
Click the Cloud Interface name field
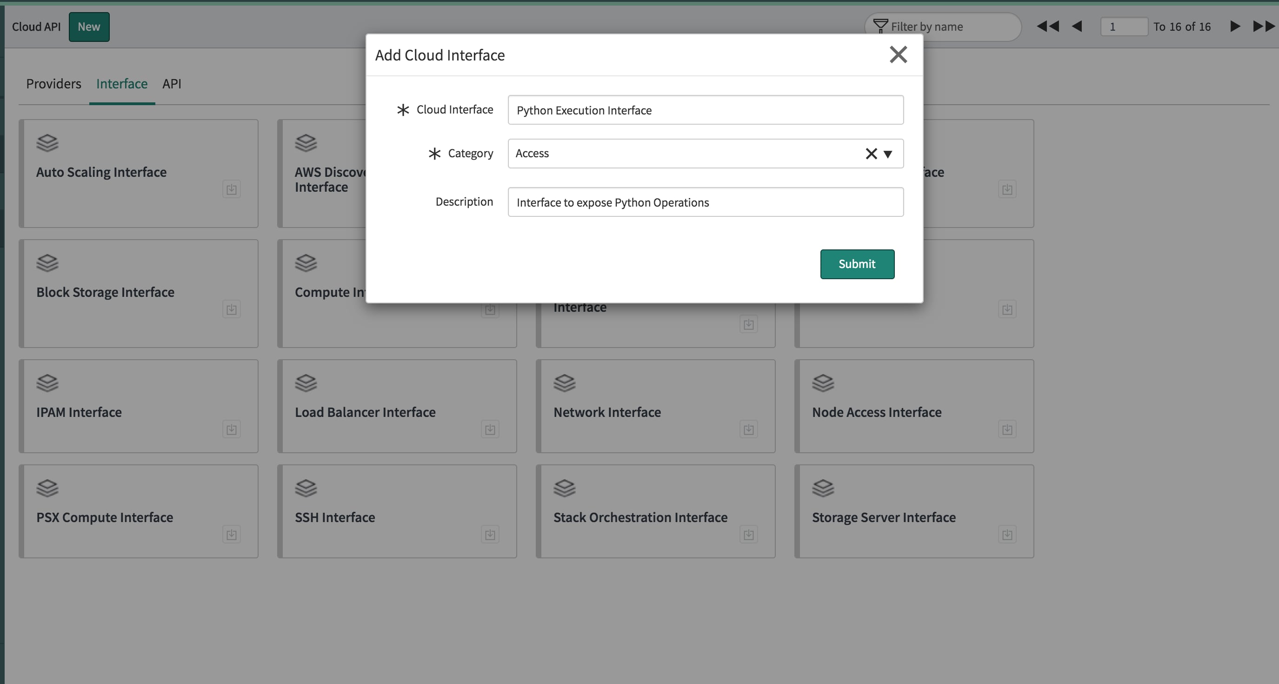click(705, 110)
